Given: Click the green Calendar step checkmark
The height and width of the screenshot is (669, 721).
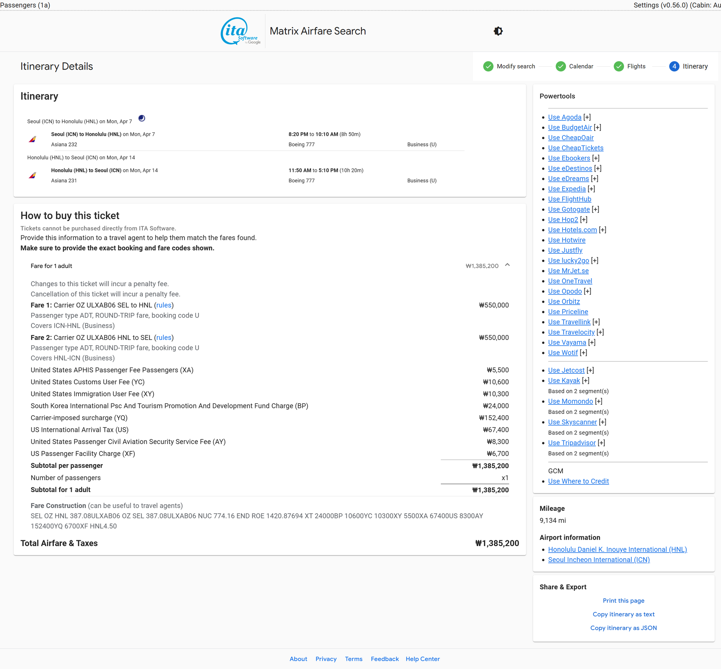Looking at the screenshot, I should [561, 66].
